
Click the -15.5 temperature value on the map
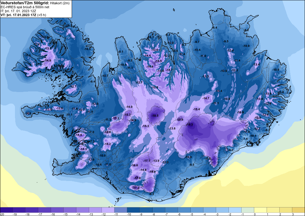click(x=159, y=61)
